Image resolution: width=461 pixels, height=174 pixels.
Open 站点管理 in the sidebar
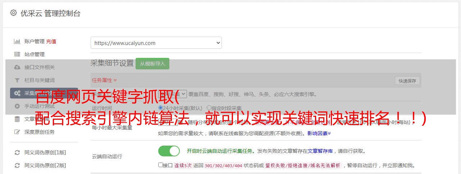pos(35,54)
